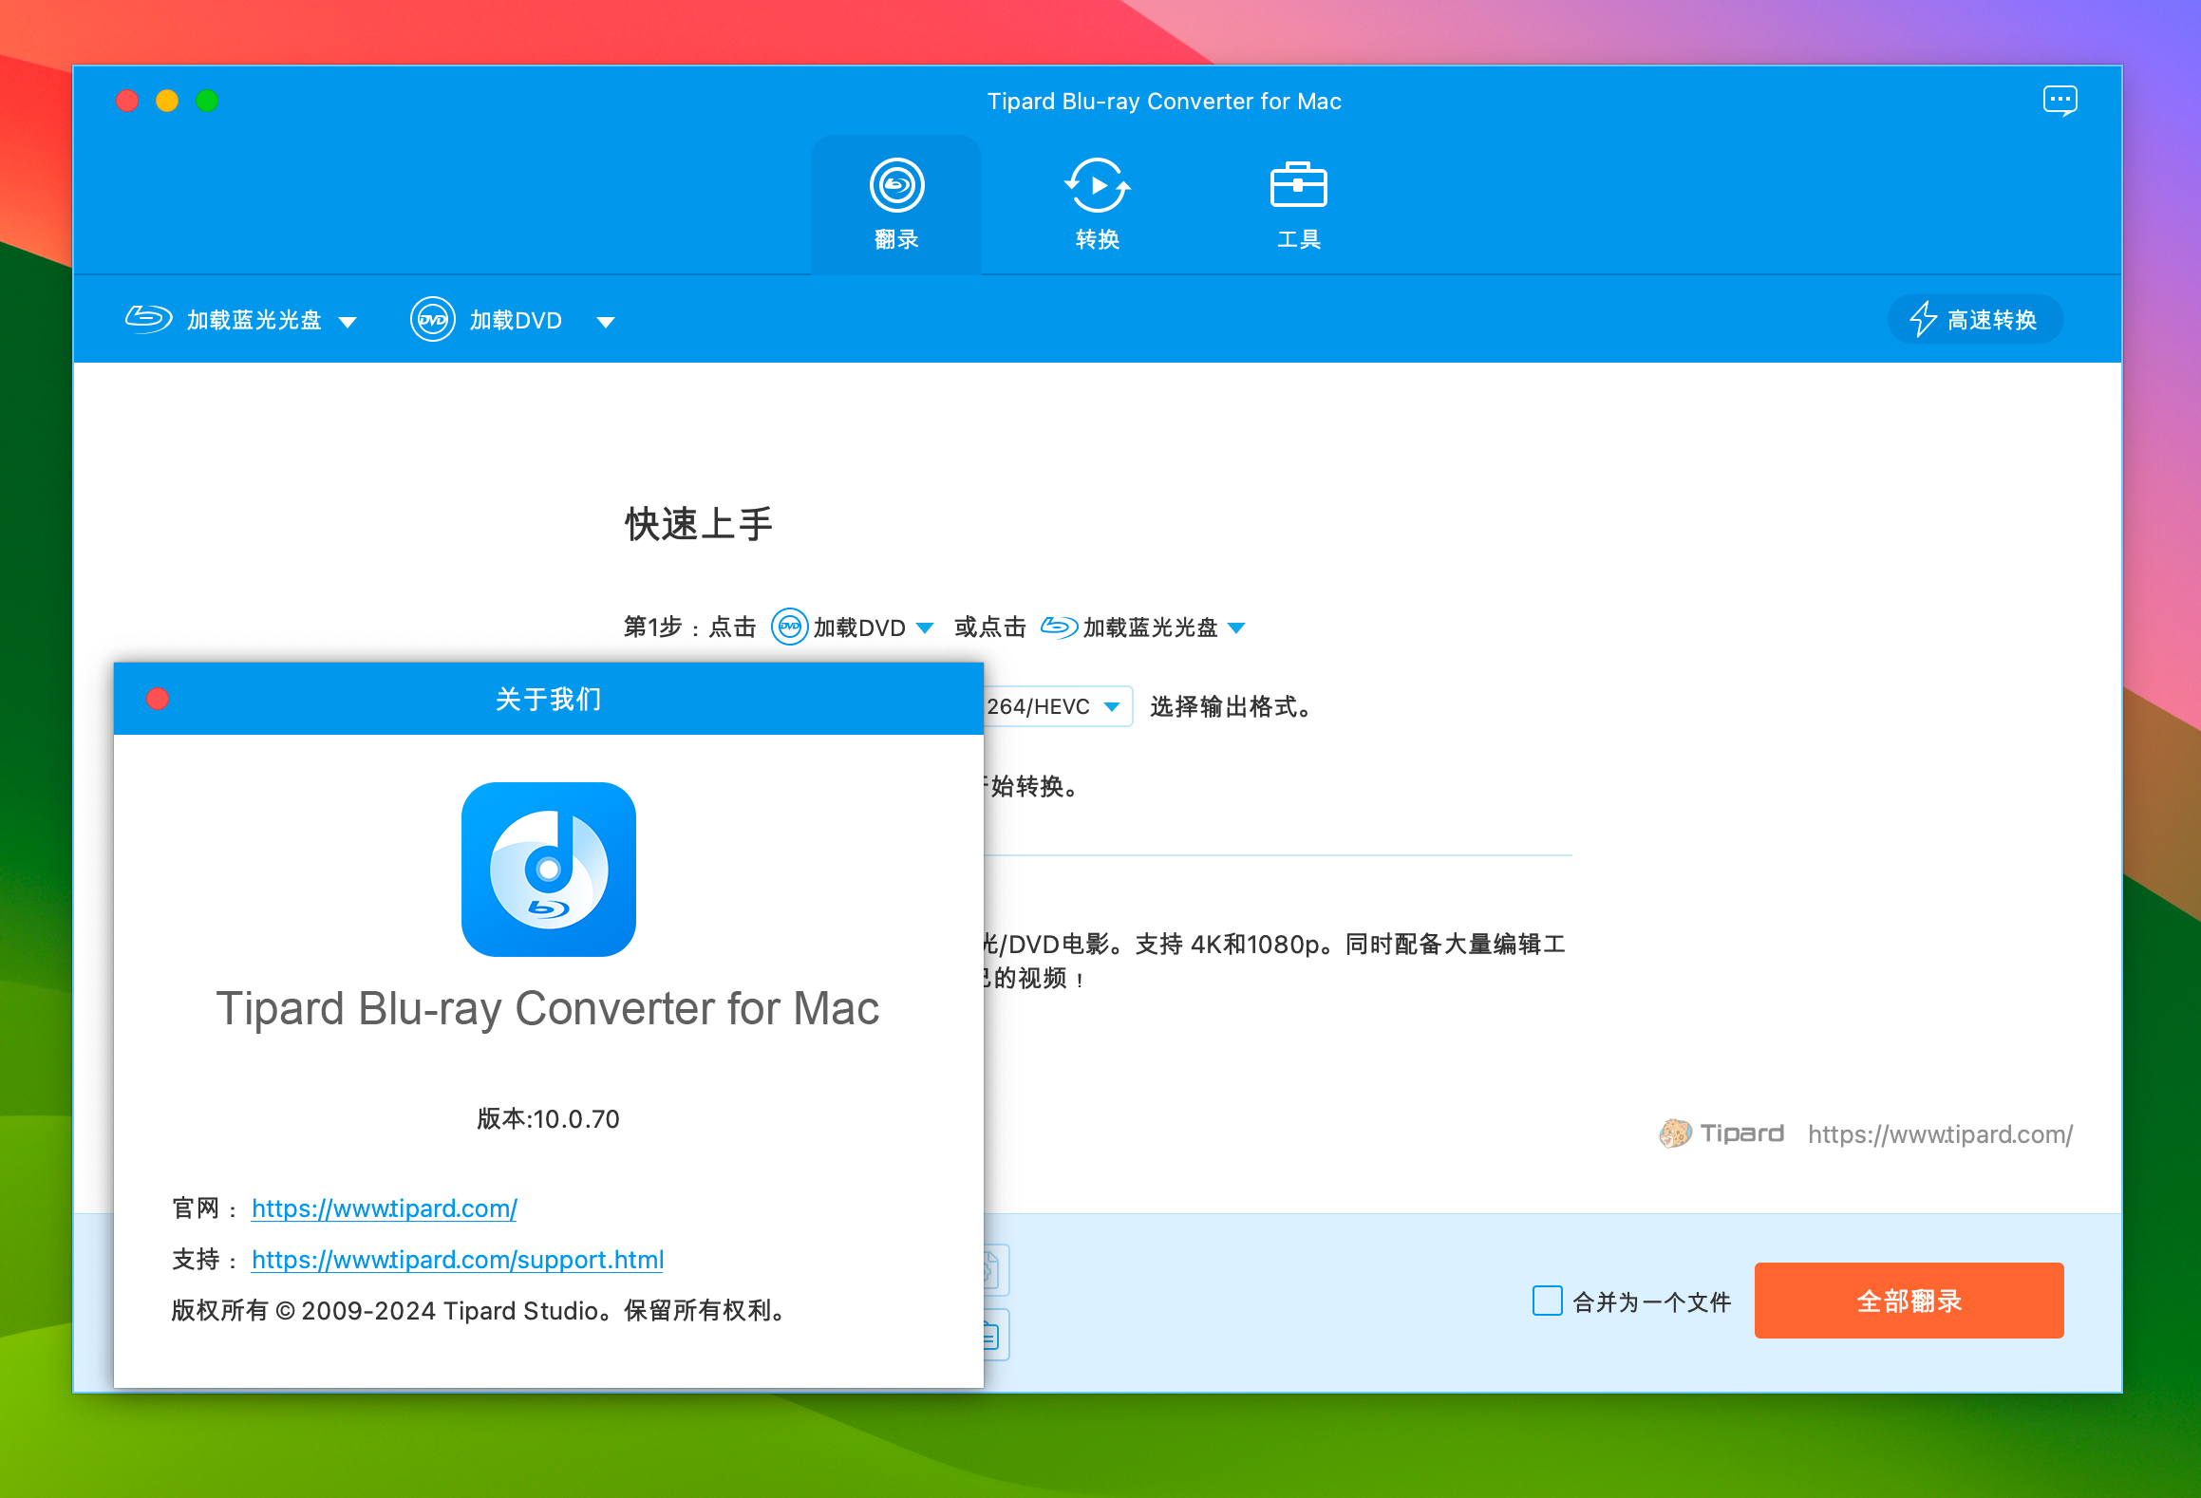Open the support.html link in about dialog
Screen dimensions: 2201x1498
pyautogui.click(x=457, y=1259)
